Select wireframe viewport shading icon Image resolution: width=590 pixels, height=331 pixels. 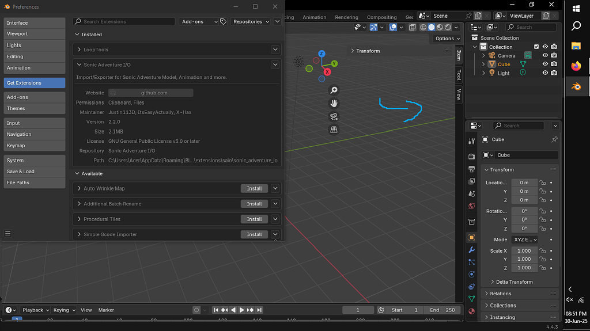423,27
